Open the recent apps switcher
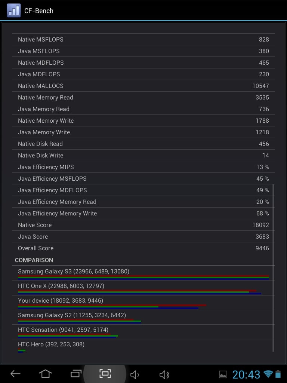The image size is (287, 383). click(76, 374)
